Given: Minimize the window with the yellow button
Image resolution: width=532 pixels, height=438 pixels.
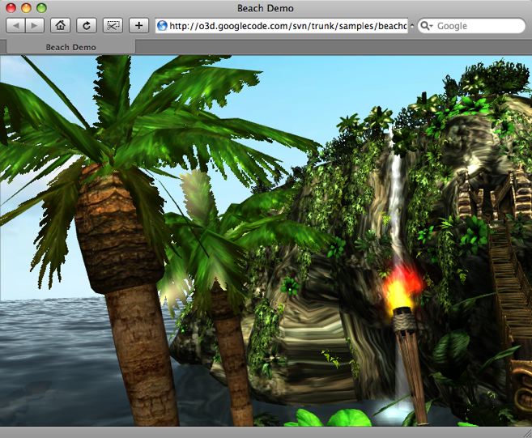Looking at the screenshot, I should click(x=26, y=8).
